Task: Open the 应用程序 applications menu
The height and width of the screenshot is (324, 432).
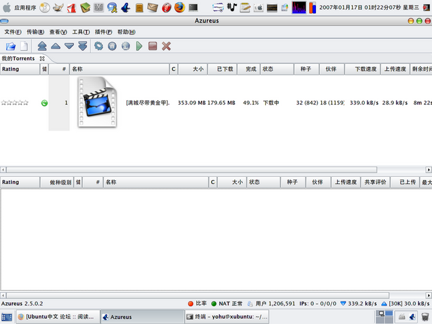Action: 19,7
